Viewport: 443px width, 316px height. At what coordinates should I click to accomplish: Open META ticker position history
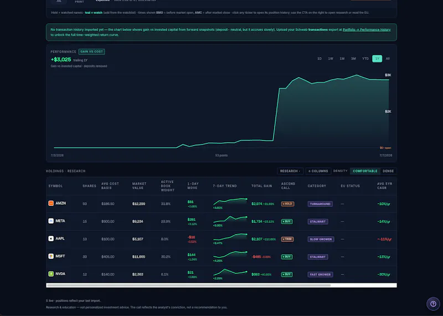coord(60,221)
